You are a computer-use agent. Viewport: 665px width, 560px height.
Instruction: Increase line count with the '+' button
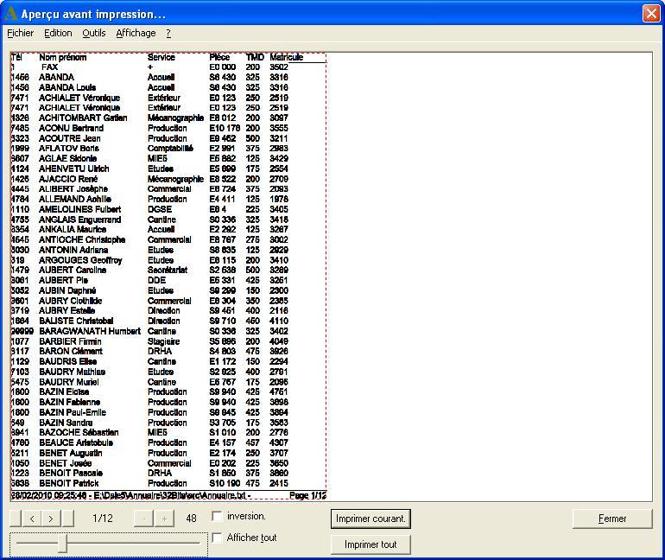pyautogui.click(x=165, y=519)
